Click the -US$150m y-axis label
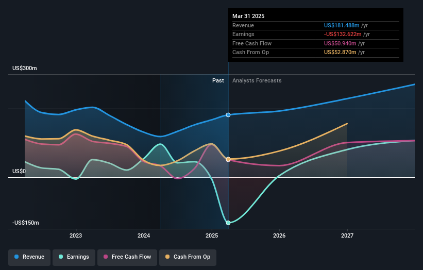The height and width of the screenshot is (270, 423). 25,223
